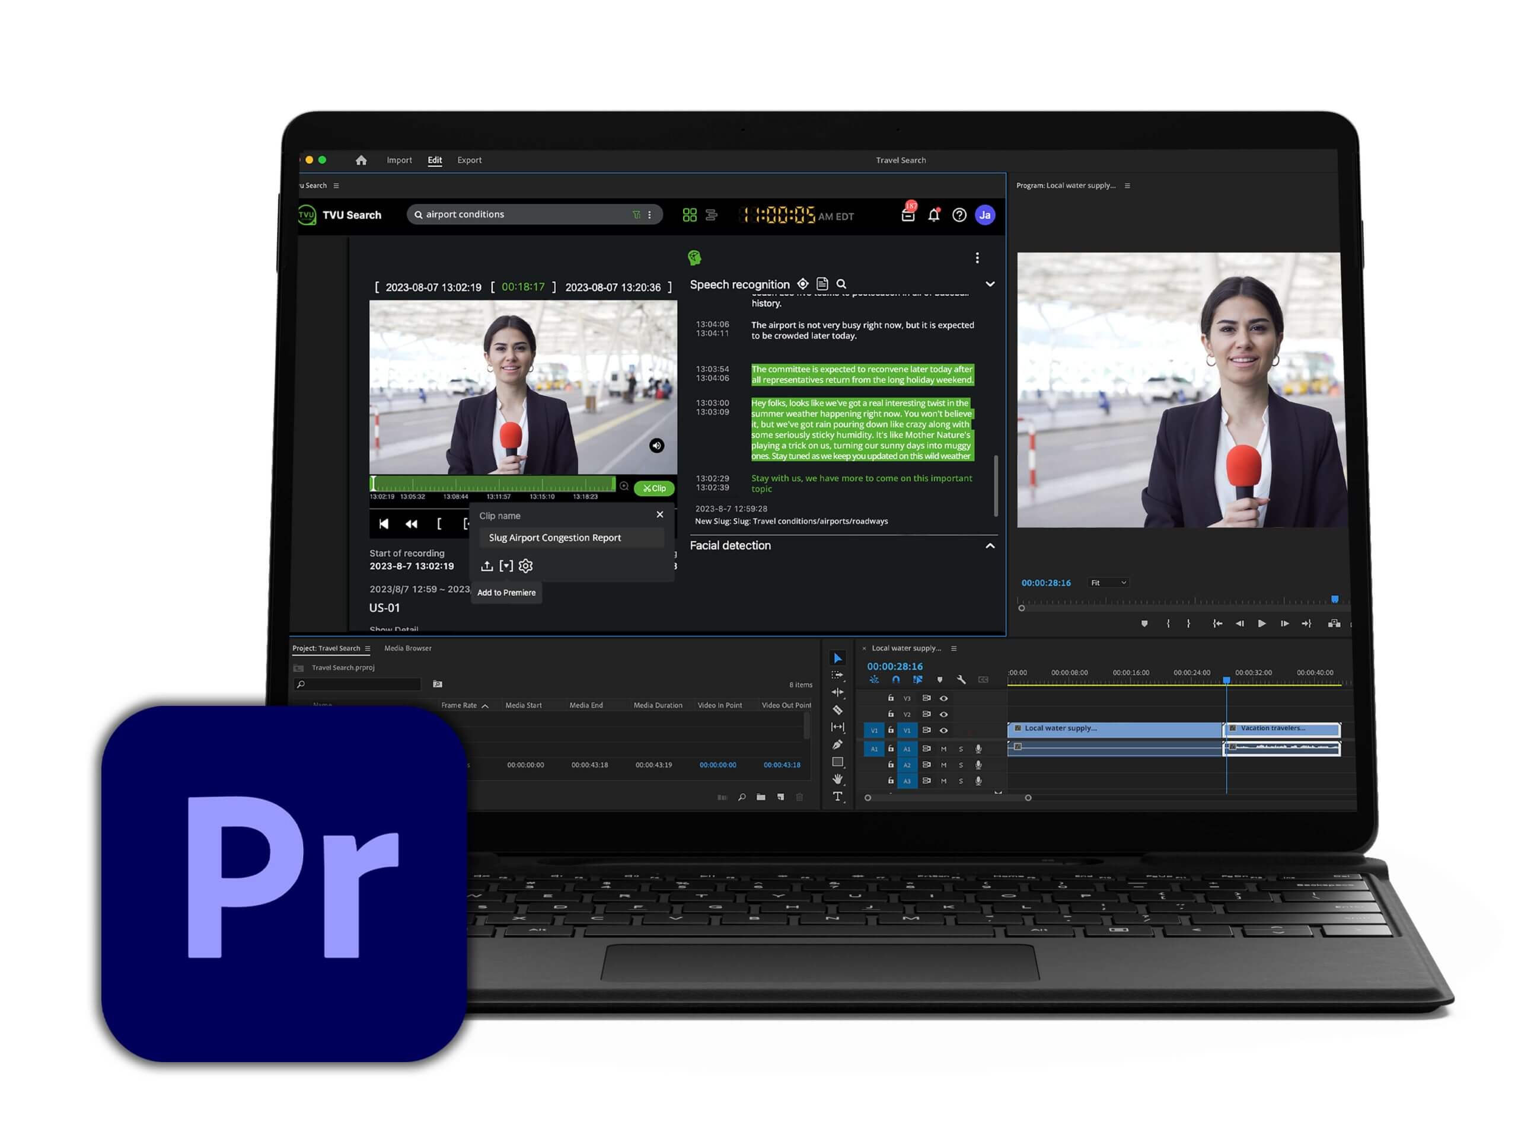
Task: Click the green TVU clip timeline bar
Action: [x=493, y=484]
